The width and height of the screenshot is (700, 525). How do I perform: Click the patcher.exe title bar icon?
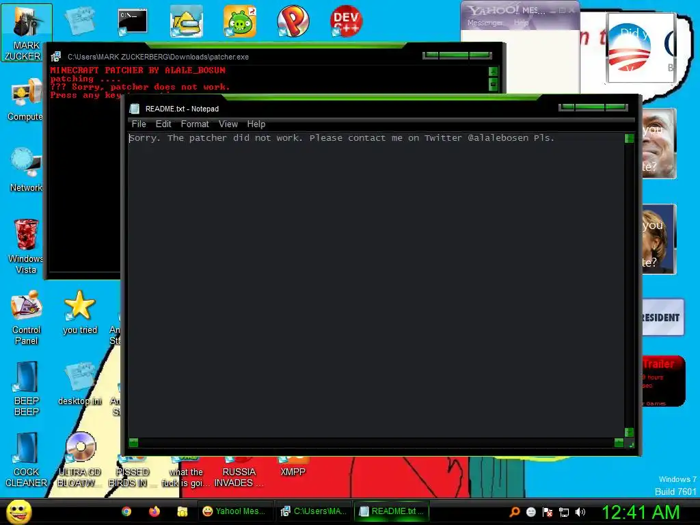pyautogui.click(x=56, y=57)
